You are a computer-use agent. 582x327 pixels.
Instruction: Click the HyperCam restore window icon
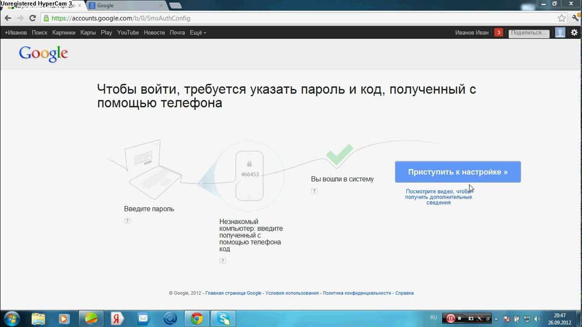click(x=487, y=318)
